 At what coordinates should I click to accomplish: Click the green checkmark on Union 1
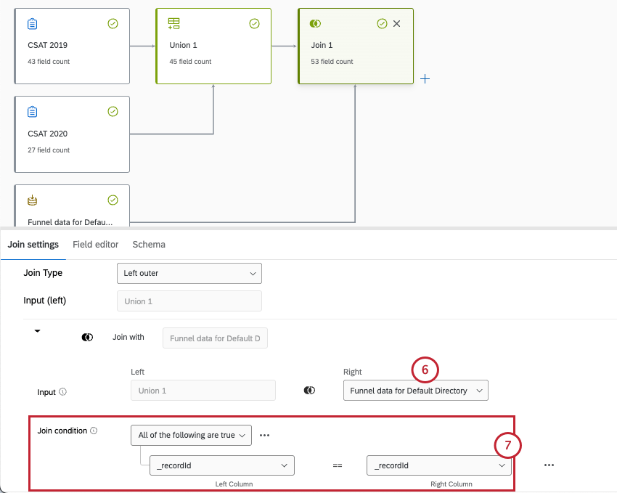[x=254, y=24]
